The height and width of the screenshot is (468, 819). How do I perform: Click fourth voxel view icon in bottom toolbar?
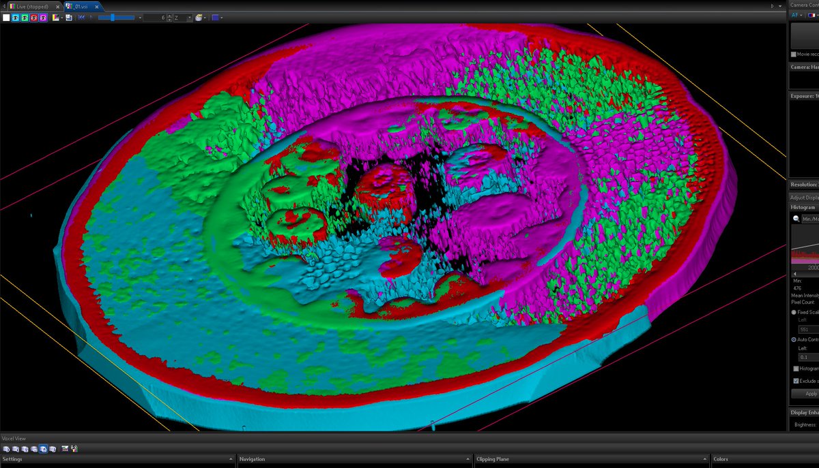(x=34, y=449)
